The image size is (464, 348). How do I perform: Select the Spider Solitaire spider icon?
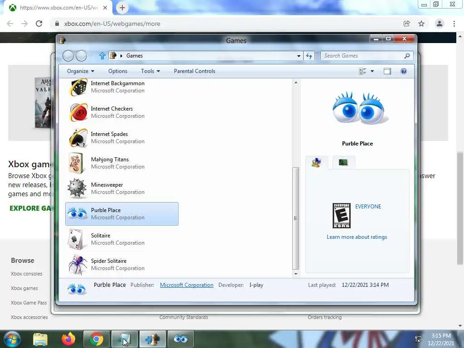tap(78, 264)
